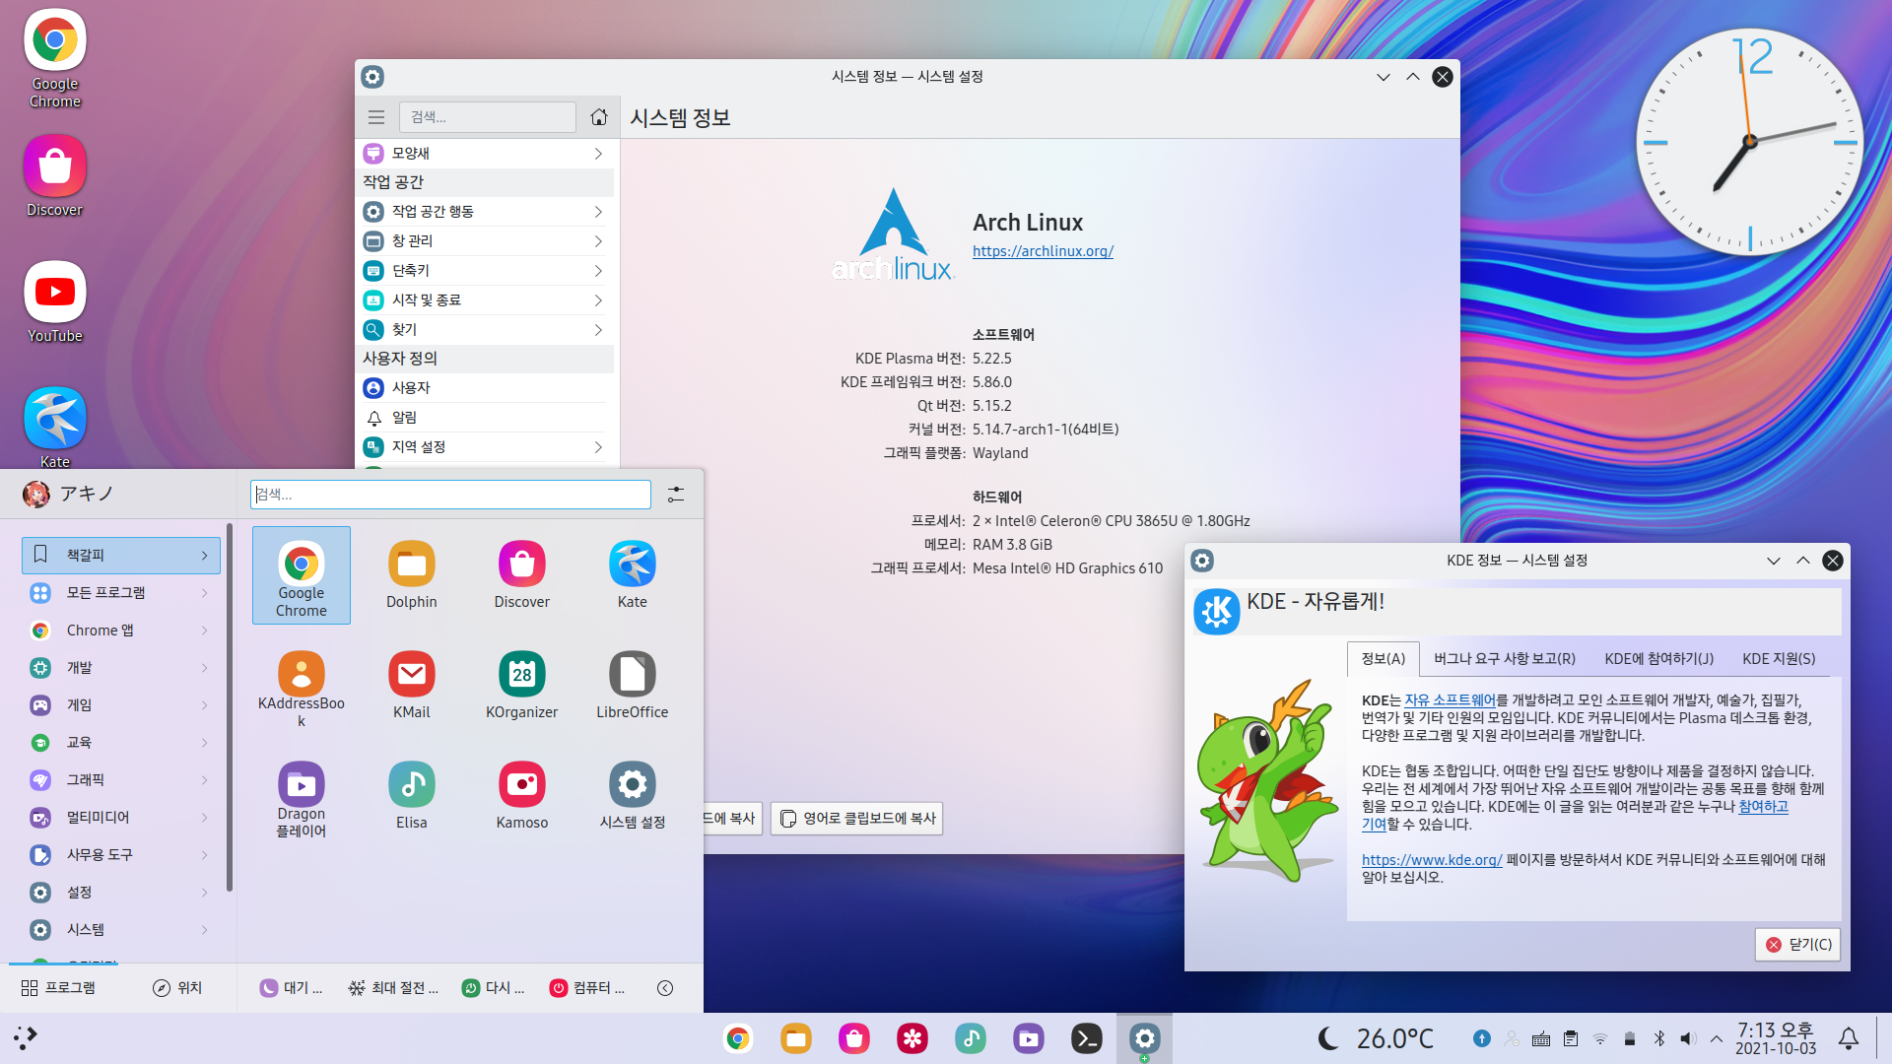Collapse power options arrow in launcher

coord(665,988)
